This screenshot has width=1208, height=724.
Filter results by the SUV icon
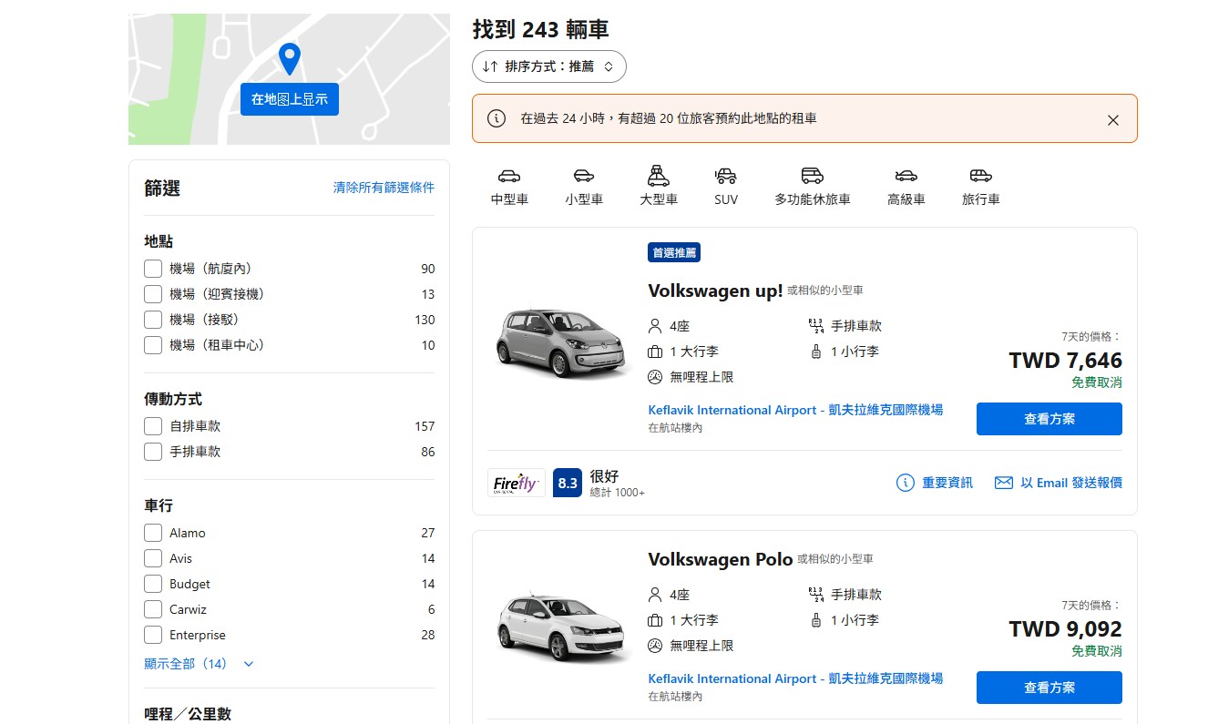[x=726, y=185]
